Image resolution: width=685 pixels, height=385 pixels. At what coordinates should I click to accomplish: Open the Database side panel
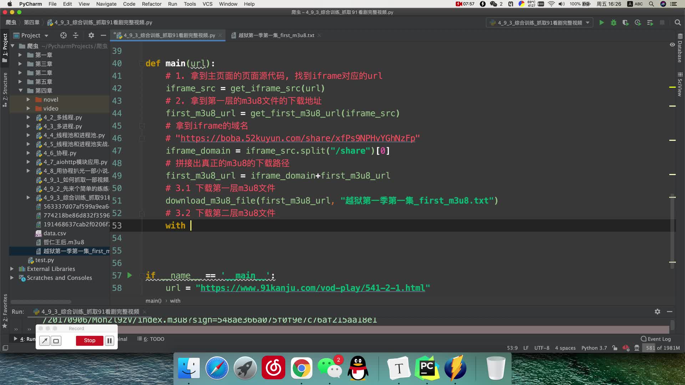[680, 48]
